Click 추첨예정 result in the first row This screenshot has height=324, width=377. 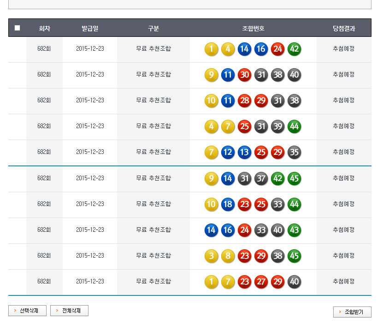pyautogui.click(x=344, y=48)
